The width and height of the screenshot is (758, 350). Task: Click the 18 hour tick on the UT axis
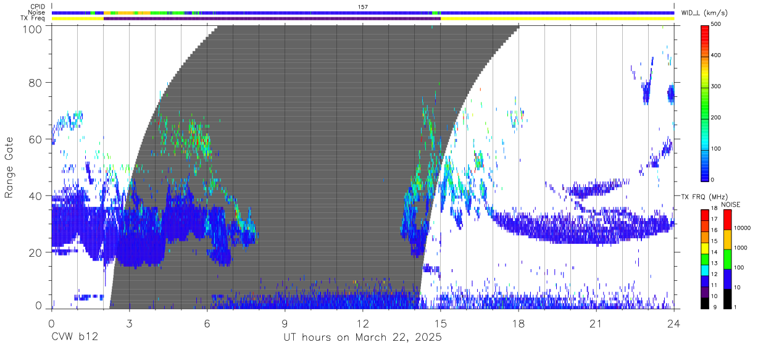[519, 323]
